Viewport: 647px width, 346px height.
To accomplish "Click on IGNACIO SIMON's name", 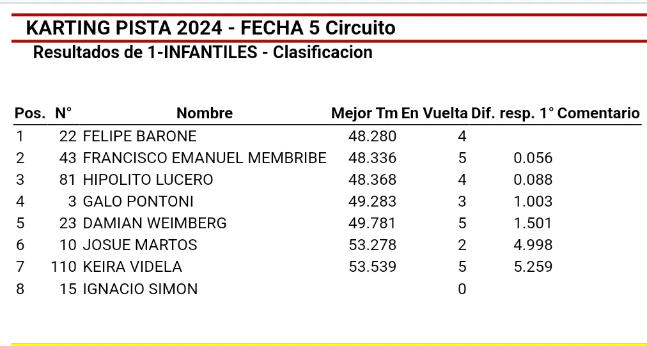I will (x=140, y=289).
